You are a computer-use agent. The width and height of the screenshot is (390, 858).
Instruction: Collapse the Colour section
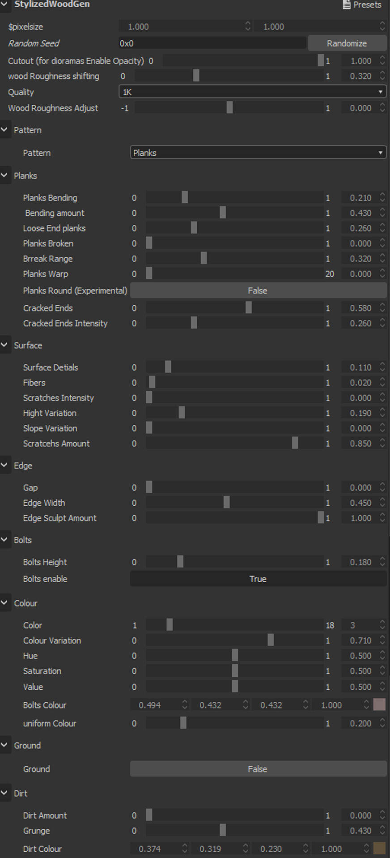(4, 603)
